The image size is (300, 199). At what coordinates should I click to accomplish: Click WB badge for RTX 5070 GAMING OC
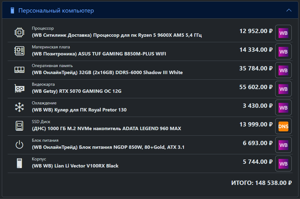click(283, 89)
